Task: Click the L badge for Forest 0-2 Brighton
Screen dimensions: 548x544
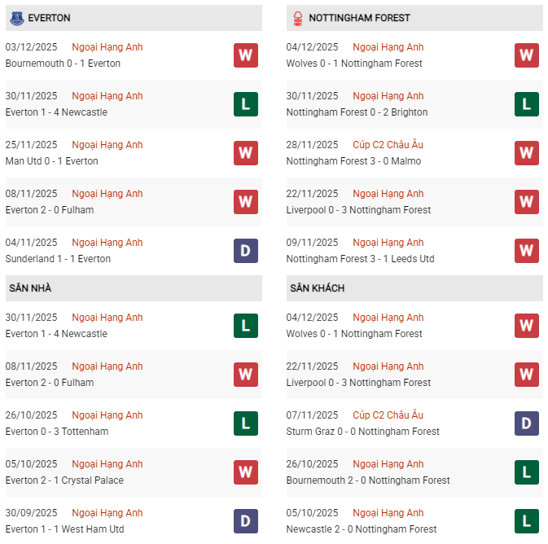Action: pos(527,104)
